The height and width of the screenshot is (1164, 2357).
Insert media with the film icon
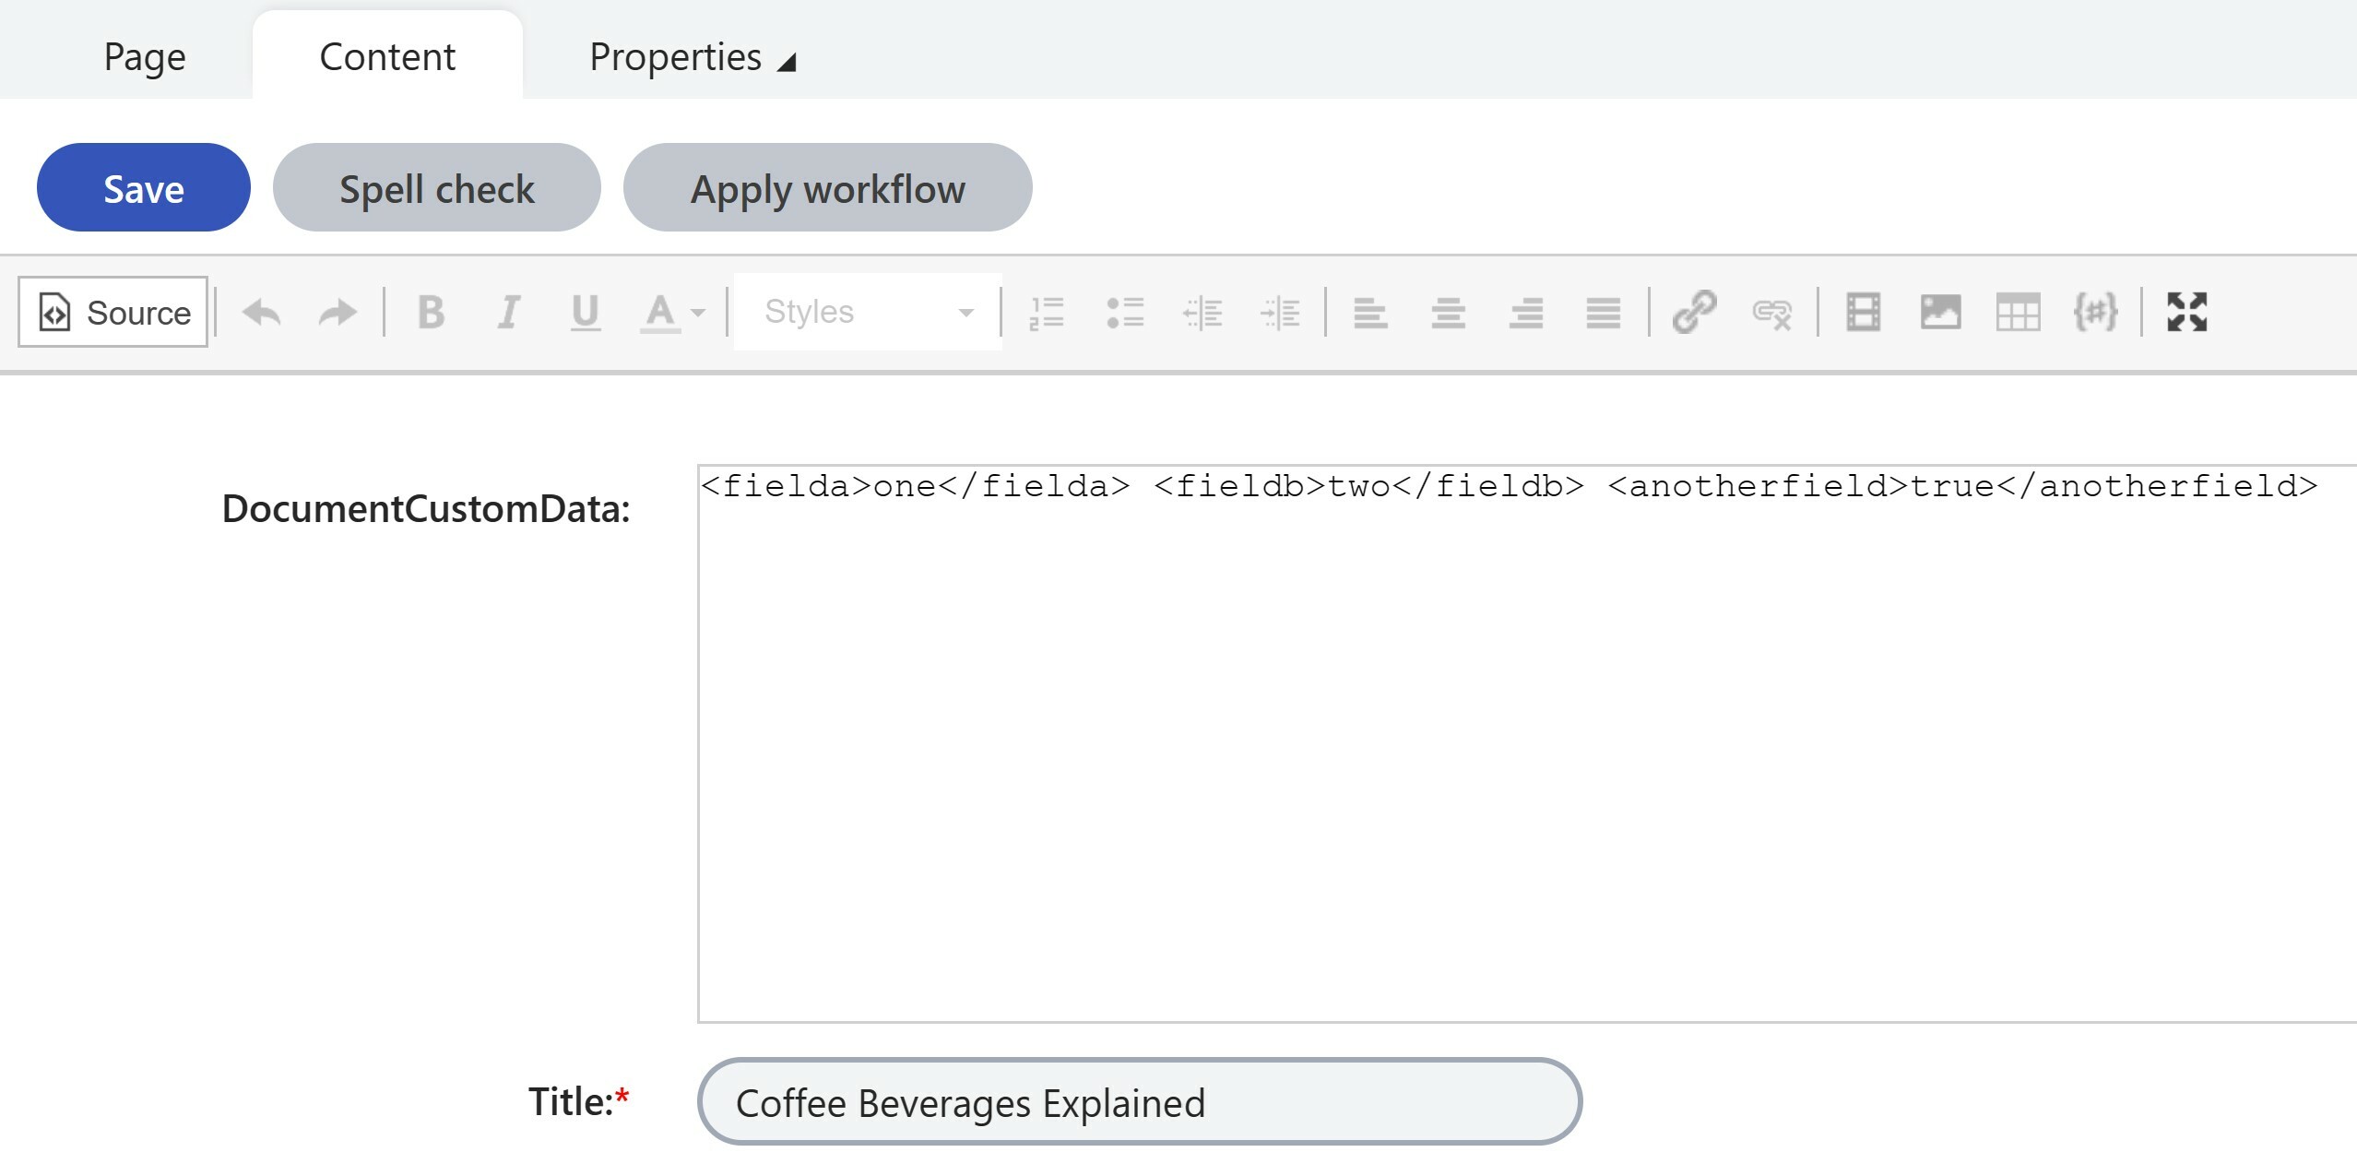tap(1863, 312)
